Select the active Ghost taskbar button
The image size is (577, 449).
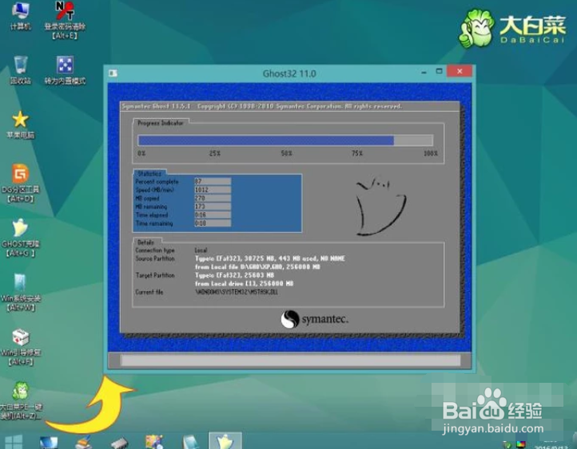click(225, 440)
